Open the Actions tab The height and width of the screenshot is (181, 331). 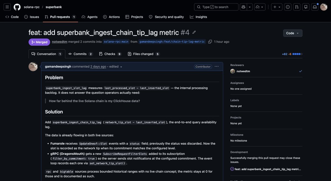[x=111, y=17]
